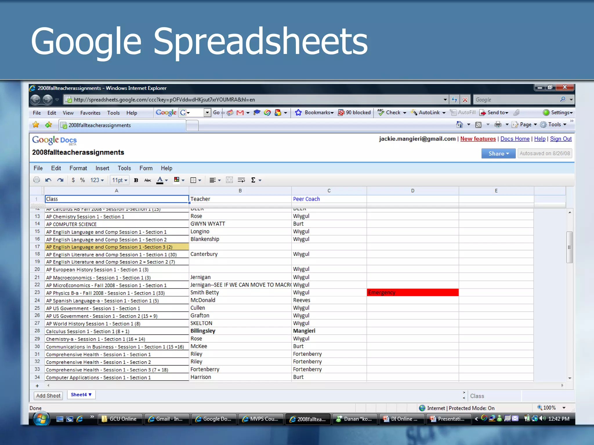Open the Form menu

coord(146,168)
